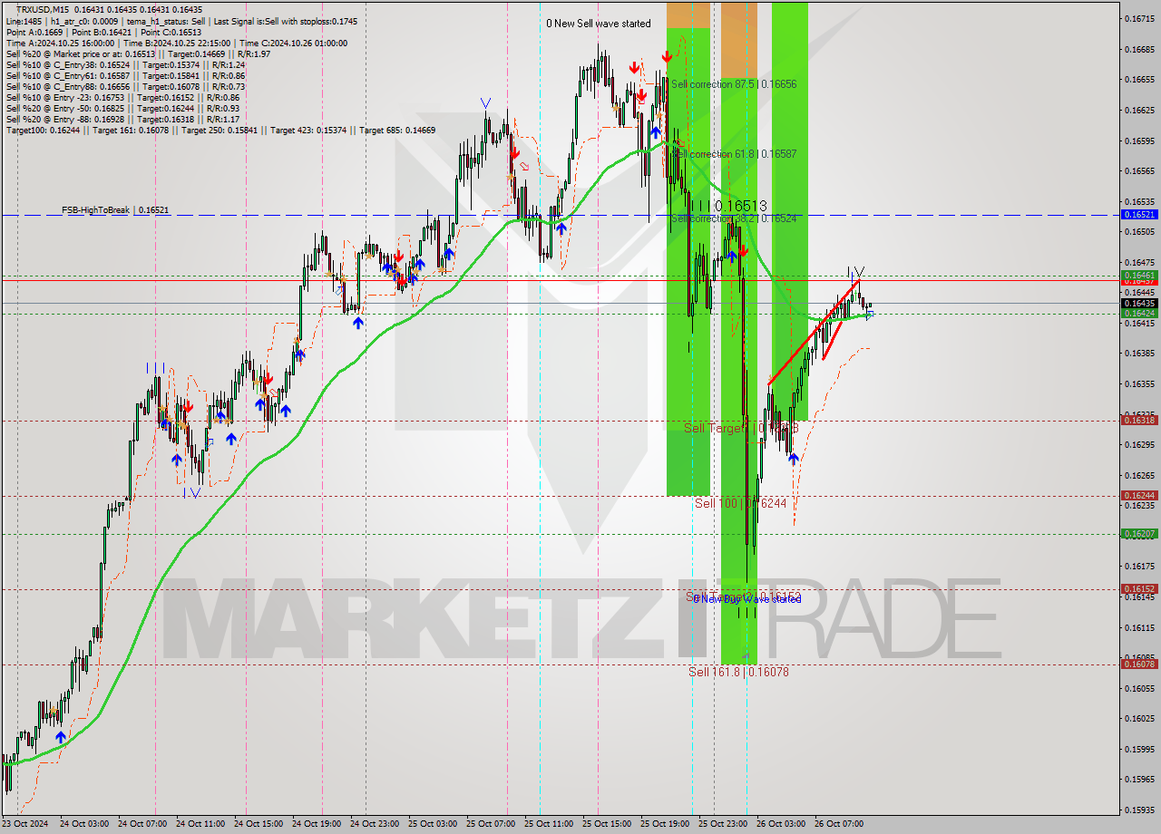Click the green 0.16207 price tag
Image resolution: width=1161 pixels, height=834 pixels.
1139,534
